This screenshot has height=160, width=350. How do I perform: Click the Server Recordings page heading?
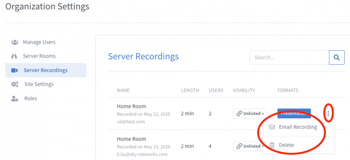(x=143, y=56)
